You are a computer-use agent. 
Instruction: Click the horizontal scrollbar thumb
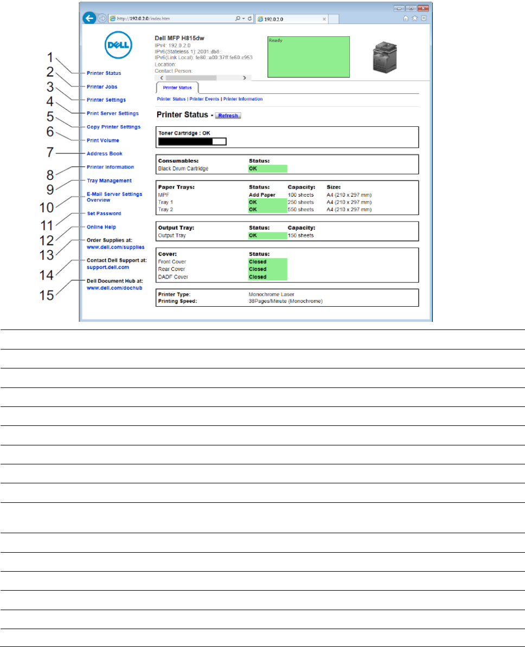click(x=191, y=78)
